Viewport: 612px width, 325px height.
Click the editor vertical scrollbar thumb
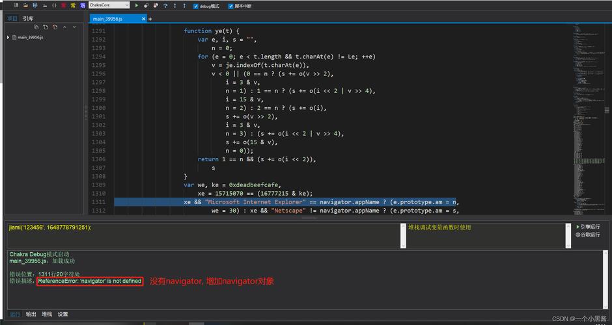607,110
